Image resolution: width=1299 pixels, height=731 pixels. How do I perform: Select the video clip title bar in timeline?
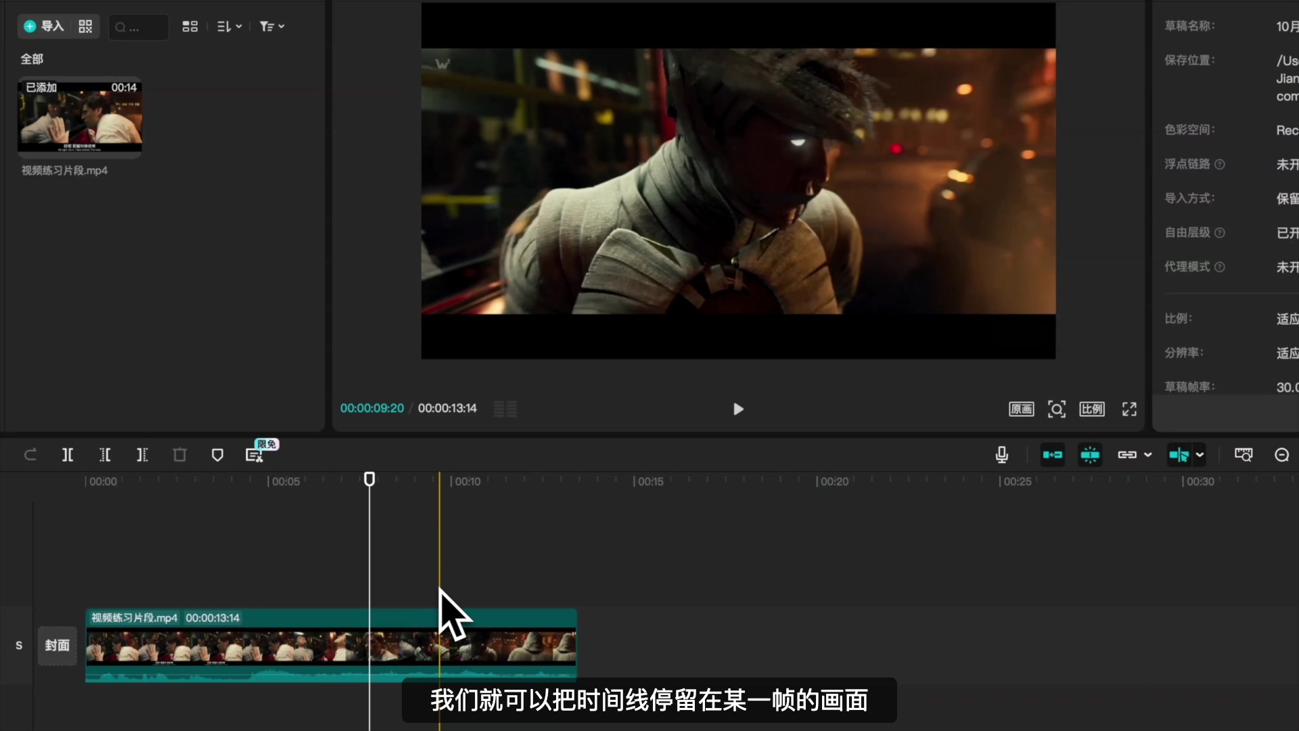(x=332, y=618)
